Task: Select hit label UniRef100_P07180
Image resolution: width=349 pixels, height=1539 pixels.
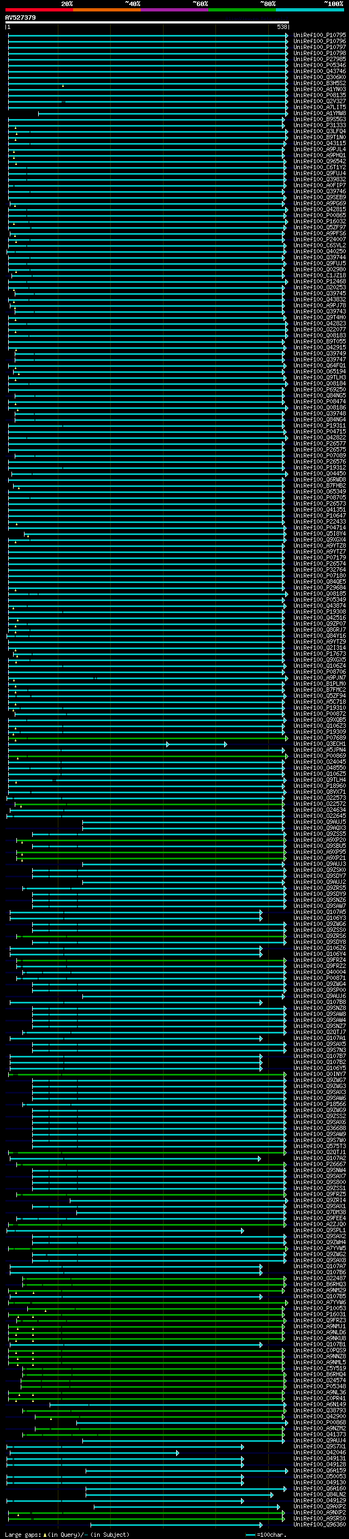Action: (x=320, y=575)
